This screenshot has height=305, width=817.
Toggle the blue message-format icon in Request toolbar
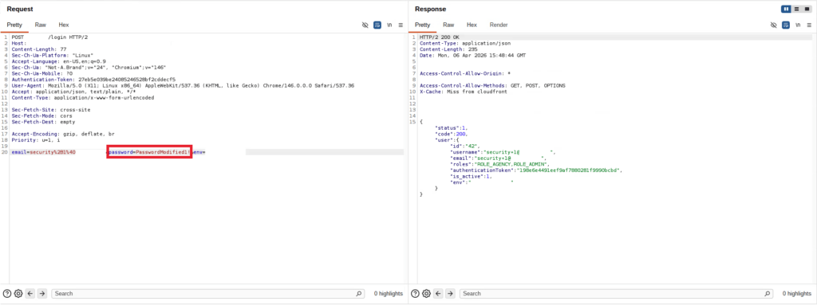(x=377, y=25)
